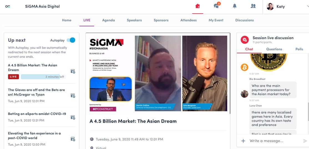309x149 pixels.
Task: Open the Speakers tab
Action: [x=134, y=20]
